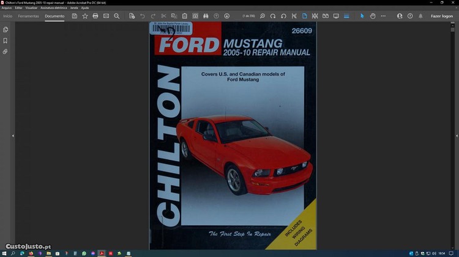Switch to the Ferramentas tab

tap(28, 16)
